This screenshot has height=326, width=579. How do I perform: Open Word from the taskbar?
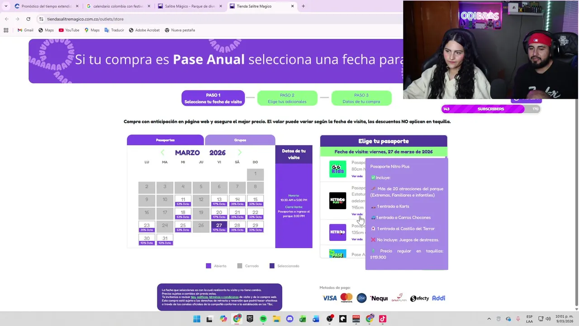click(316, 319)
